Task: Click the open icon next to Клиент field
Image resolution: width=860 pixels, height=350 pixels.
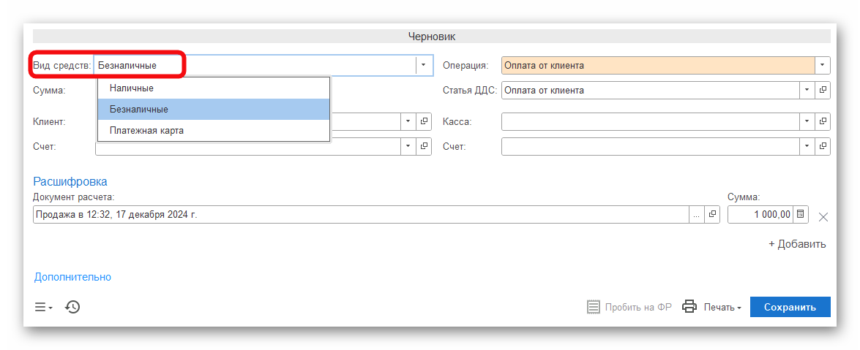Action: [424, 121]
